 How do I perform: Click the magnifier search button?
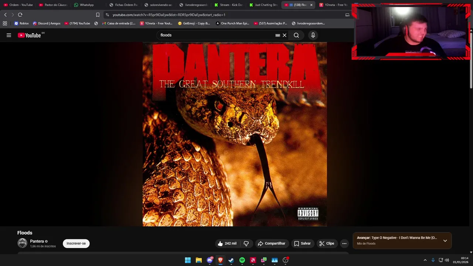(296, 35)
